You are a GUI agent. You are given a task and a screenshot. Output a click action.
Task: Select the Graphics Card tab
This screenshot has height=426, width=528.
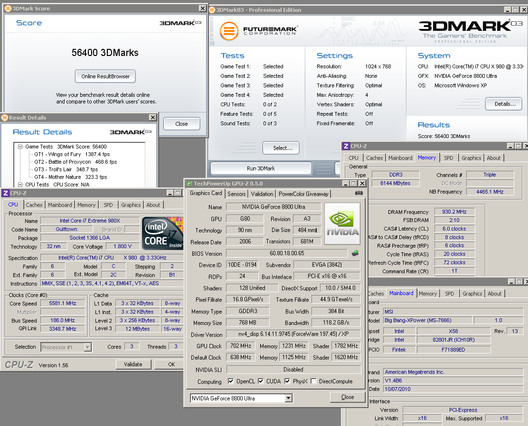[206, 193]
